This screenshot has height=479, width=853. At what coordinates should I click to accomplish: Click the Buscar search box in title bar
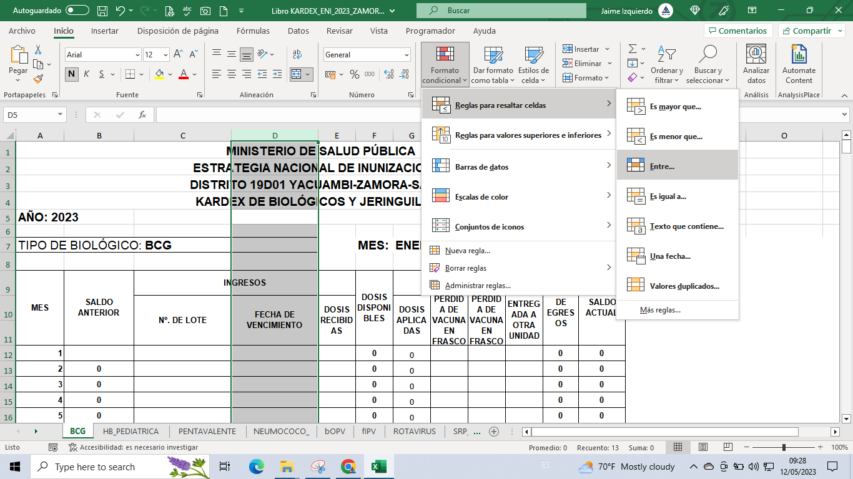tap(501, 11)
